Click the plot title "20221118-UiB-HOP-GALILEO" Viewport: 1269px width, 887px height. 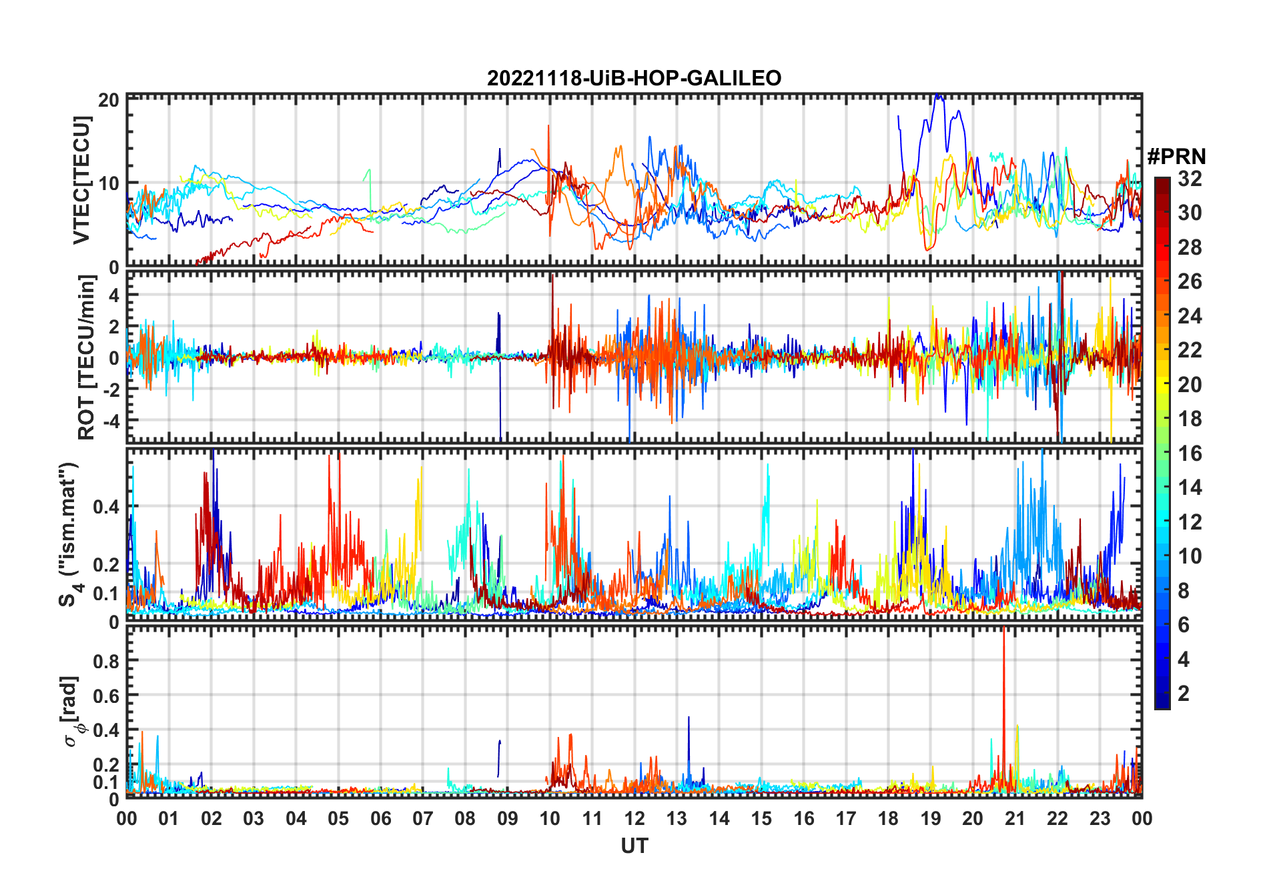(634, 79)
